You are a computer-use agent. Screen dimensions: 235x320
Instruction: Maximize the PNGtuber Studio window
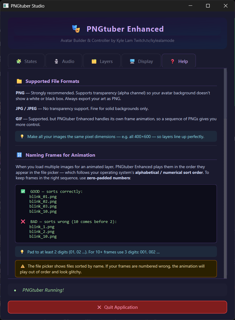click(x=208, y=6)
